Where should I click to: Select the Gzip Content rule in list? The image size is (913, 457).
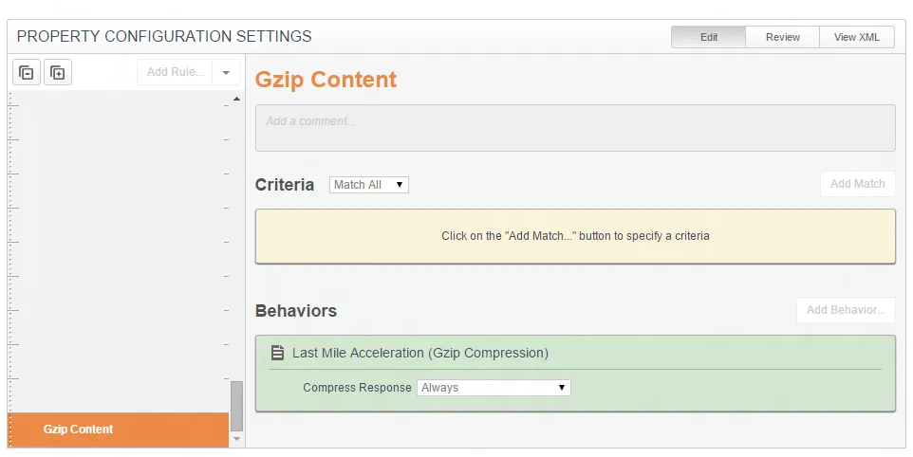click(x=119, y=430)
